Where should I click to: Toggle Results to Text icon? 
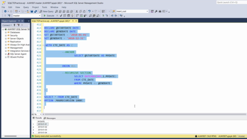90,15
